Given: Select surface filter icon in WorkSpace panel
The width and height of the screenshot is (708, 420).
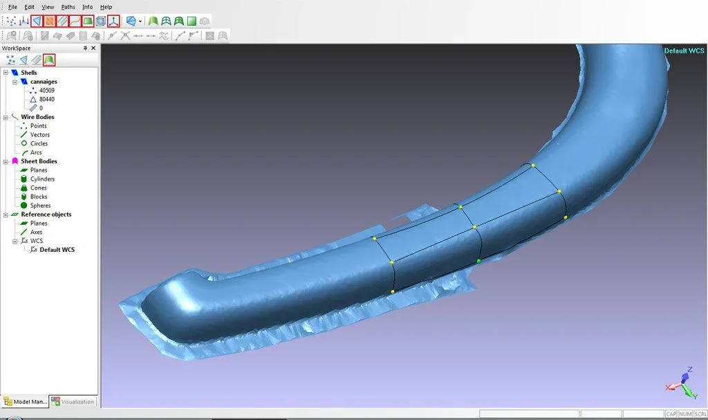Looking at the screenshot, I should pyautogui.click(x=49, y=60).
